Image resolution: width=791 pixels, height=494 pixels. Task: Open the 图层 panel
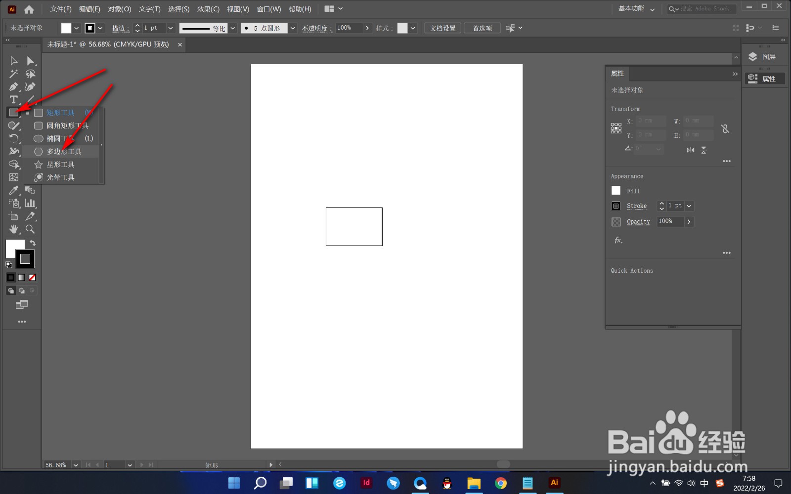pos(765,57)
